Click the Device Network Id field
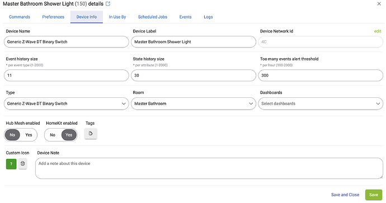This screenshot has width=386, height=203. (321, 42)
